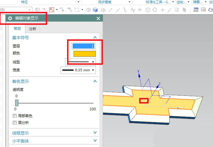Click the 透明度 slider handle

tap(17, 103)
